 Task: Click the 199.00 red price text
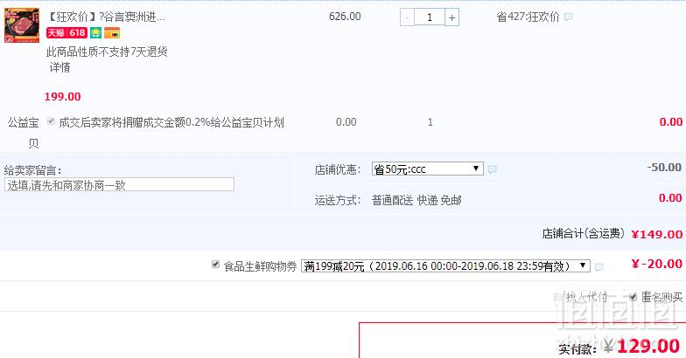[63, 96]
